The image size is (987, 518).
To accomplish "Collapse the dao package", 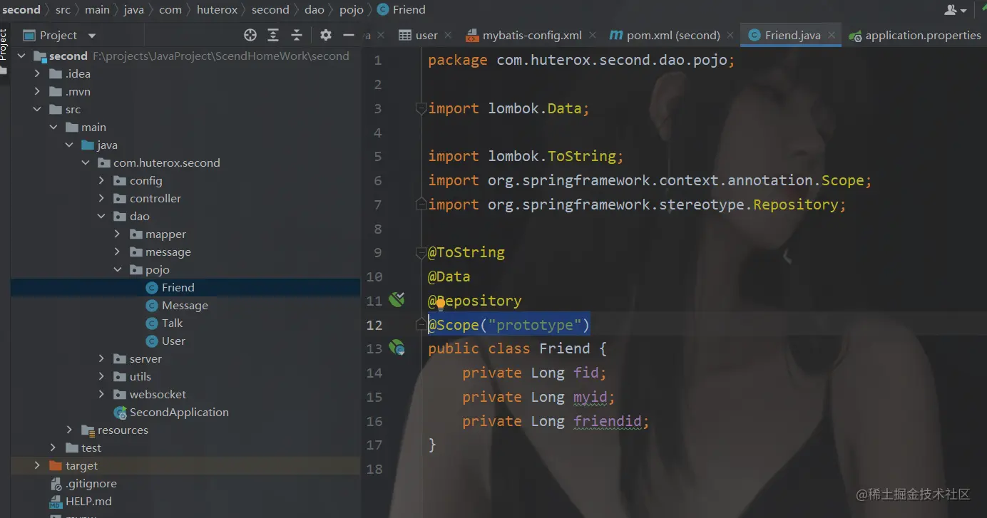I will coord(101,217).
